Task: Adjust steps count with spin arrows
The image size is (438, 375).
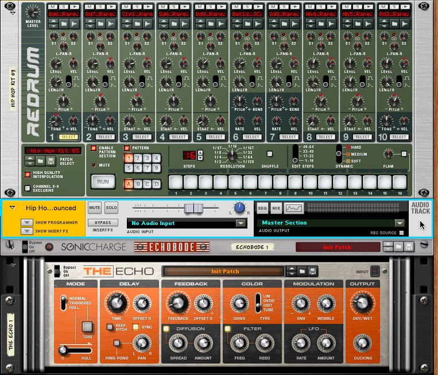Action: [x=200, y=155]
